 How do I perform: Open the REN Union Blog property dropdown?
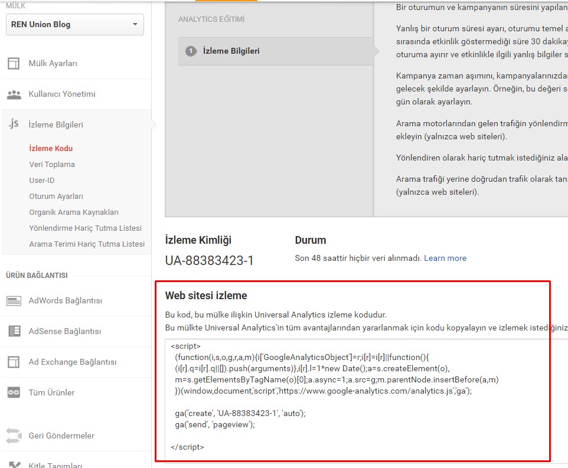(x=74, y=25)
